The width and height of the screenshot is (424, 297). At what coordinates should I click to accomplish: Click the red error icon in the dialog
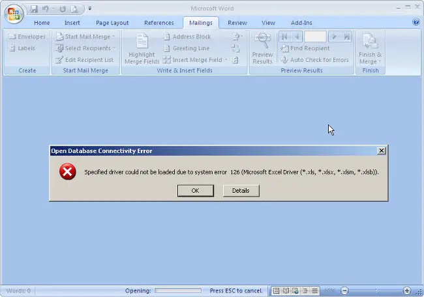(68, 171)
